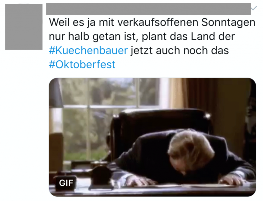Click the word "Sonntagen" in the tweet
Viewport: 263px width, 201px height.
pos(228,22)
